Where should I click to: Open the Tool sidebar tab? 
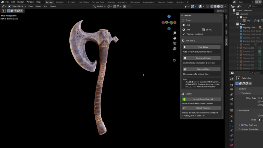pos(226,24)
